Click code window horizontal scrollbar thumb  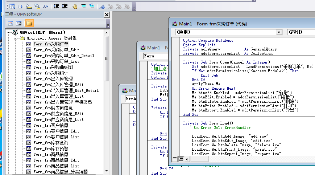(199, 159)
